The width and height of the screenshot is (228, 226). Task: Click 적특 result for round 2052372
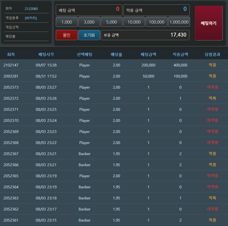212,98
